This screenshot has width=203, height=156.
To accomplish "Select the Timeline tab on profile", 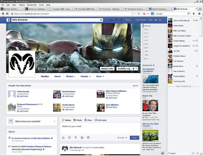I will coord(45,76).
